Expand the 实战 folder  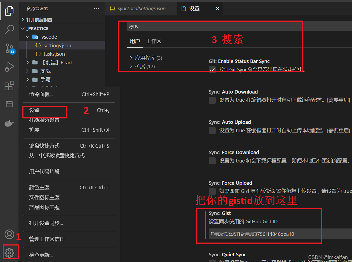coord(28,71)
